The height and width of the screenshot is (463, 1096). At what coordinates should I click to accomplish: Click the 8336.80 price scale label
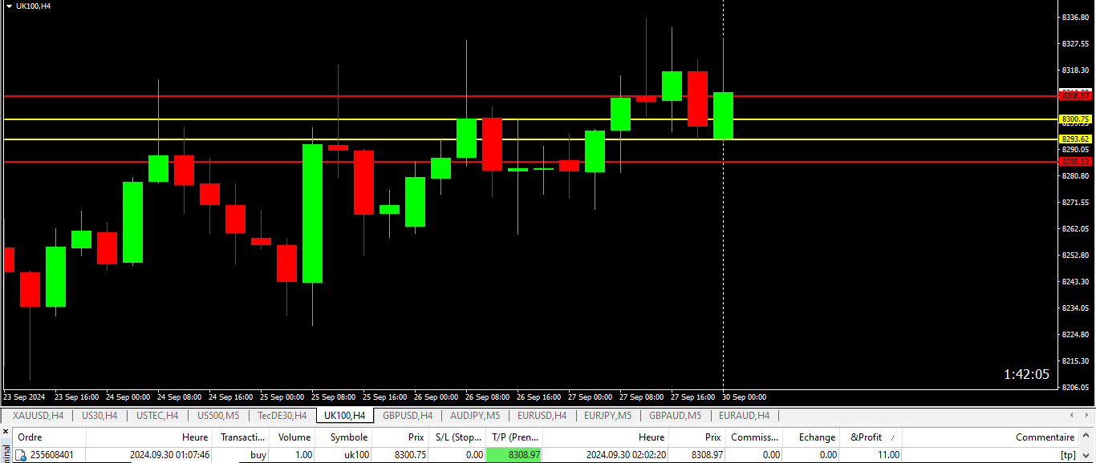pyautogui.click(x=1075, y=18)
